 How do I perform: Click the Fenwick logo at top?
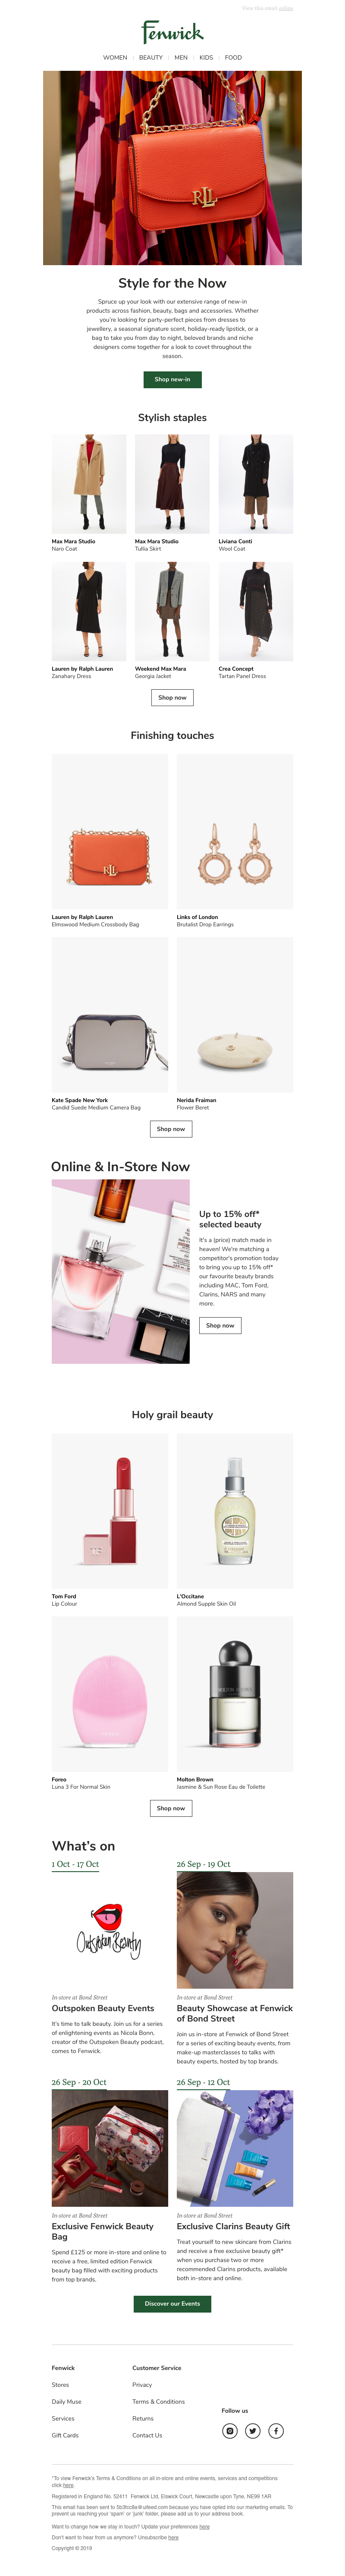tap(172, 33)
